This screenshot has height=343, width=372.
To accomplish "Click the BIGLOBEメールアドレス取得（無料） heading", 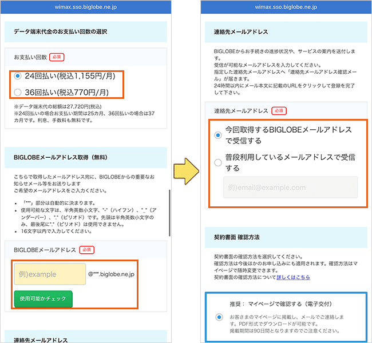I will 61,157.
